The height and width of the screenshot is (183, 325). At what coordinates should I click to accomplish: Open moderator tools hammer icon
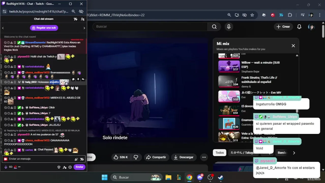65,167
